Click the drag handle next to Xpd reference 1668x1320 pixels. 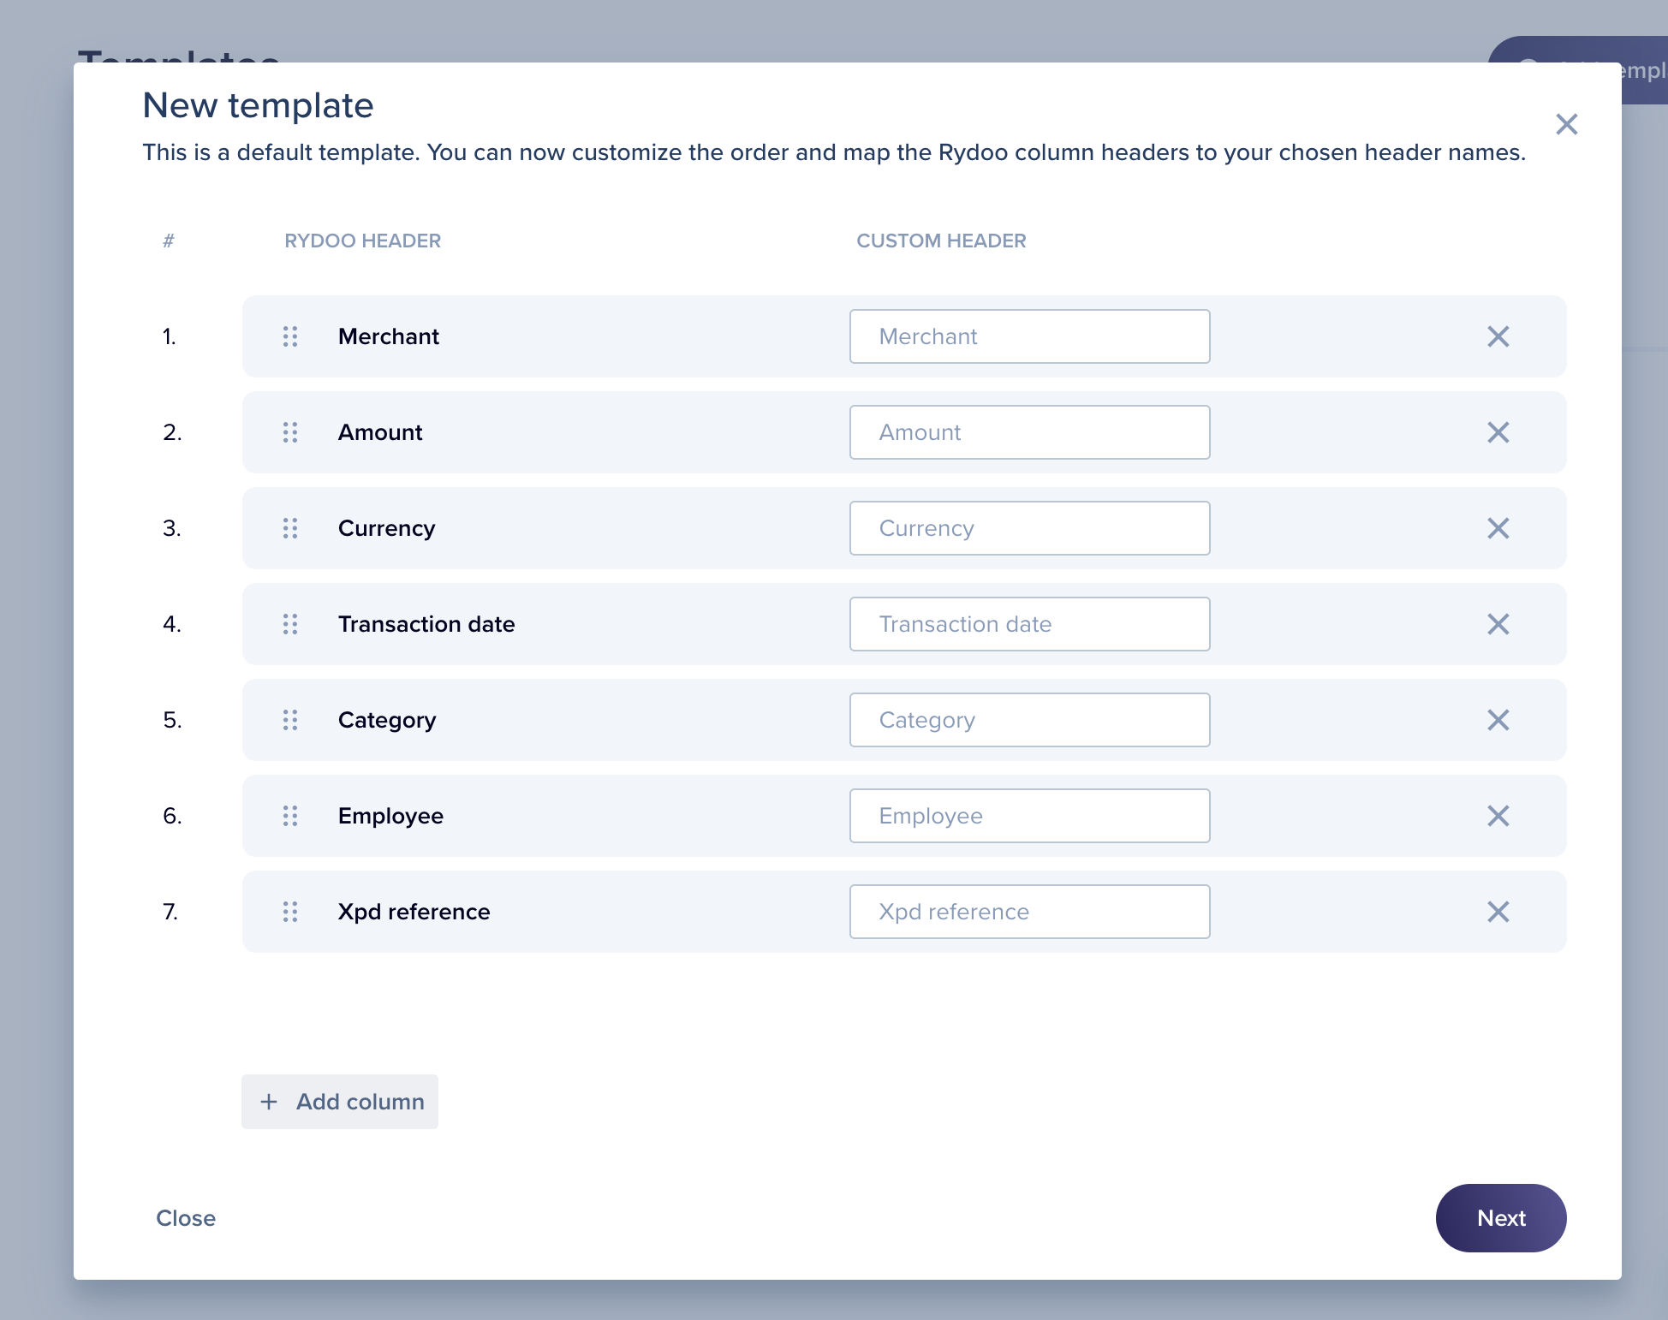(x=289, y=912)
